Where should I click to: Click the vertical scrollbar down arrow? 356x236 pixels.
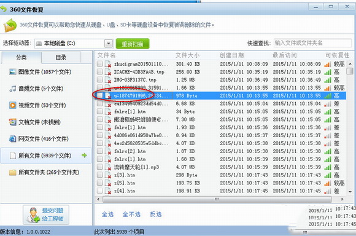(x=350, y=192)
